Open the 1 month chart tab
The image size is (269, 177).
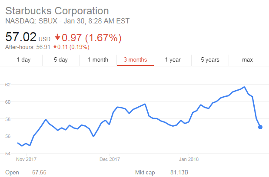[98, 60]
